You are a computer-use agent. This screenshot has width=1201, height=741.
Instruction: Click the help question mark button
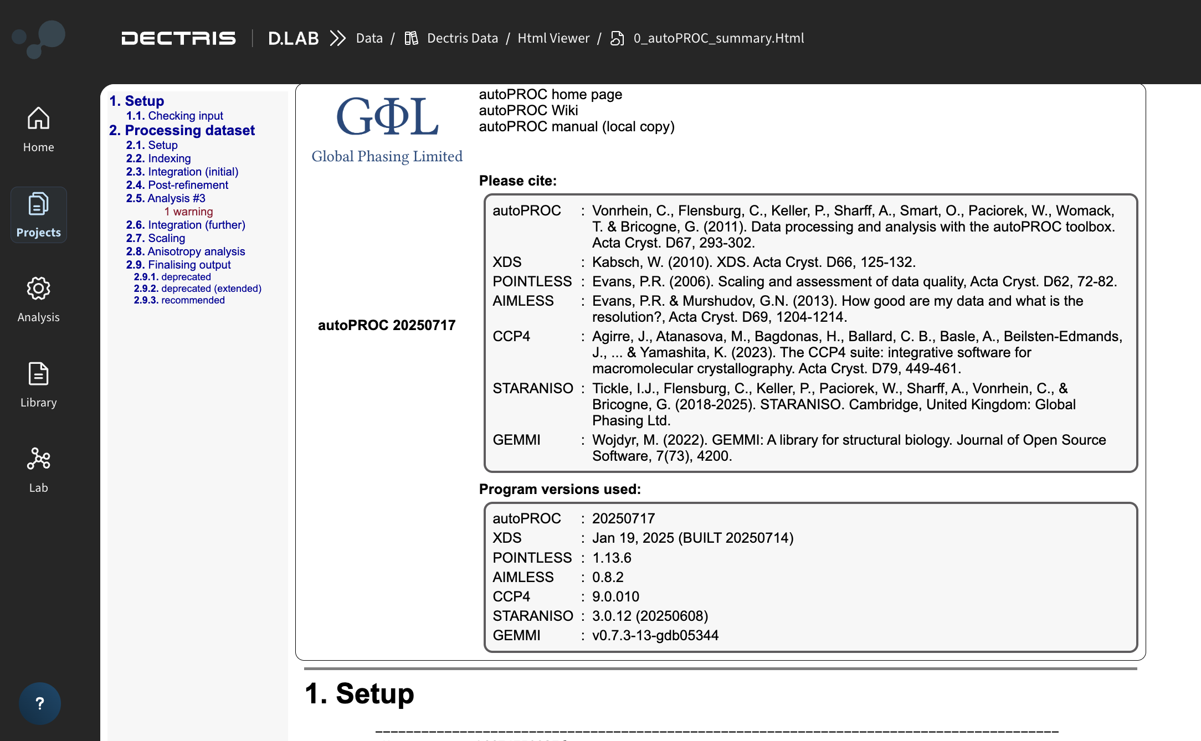[40, 703]
